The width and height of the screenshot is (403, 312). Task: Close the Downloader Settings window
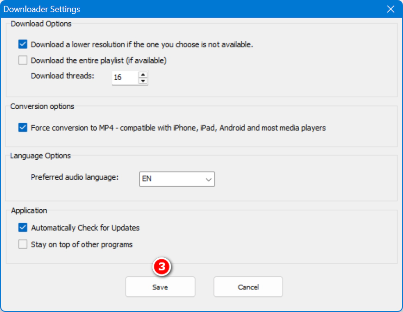tap(390, 9)
